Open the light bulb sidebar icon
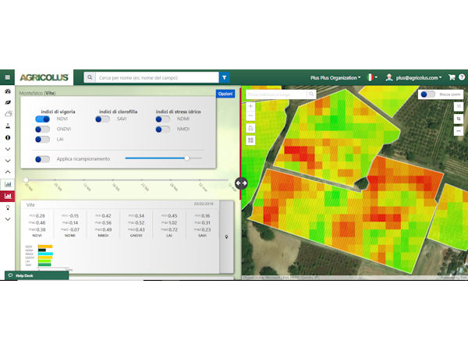 (x=8, y=207)
